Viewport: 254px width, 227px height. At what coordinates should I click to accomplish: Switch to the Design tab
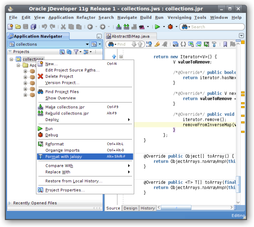[130, 208]
